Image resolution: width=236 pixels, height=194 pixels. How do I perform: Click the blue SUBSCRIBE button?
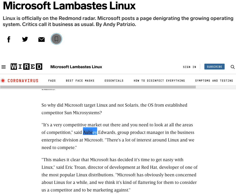214,67
